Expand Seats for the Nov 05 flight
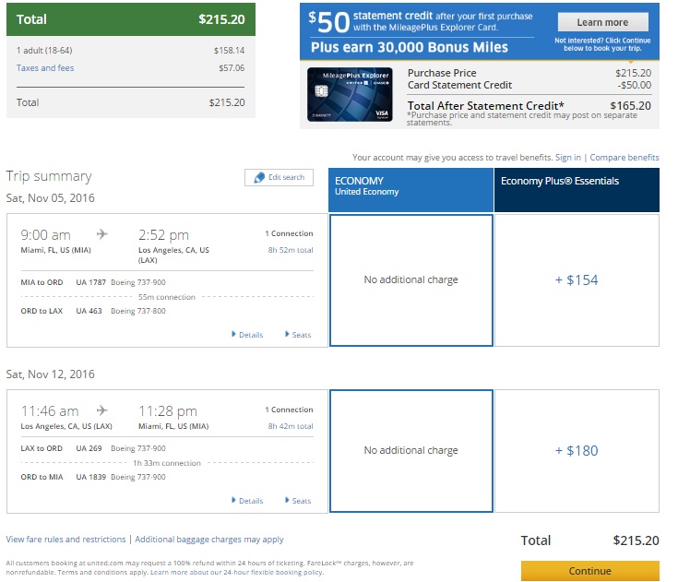This screenshot has width=690, height=582. pyautogui.click(x=298, y=335)
